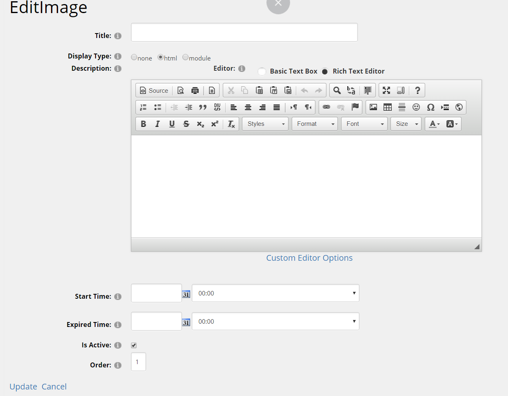Toggle italic formatting
This screenshot has width=508, height=396.
click(158, 124)
